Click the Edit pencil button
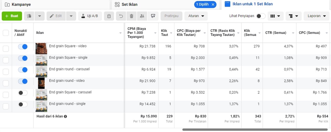This screenshot has height=132, width=331. pos(56,16)
